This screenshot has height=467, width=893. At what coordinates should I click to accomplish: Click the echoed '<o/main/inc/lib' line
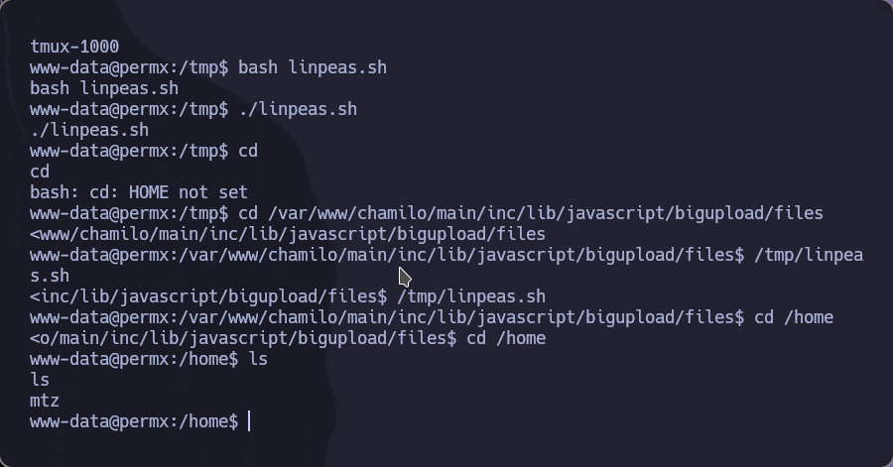pos(288,338)
